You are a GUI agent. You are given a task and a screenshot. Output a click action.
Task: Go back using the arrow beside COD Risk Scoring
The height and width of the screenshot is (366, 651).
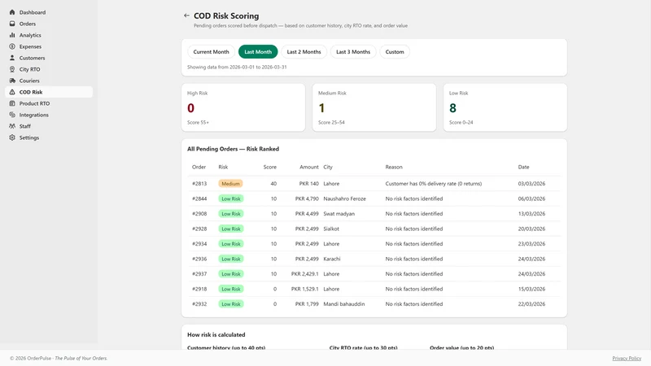pos(186,15)
